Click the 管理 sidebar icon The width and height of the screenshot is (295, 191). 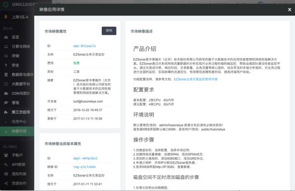6,103
